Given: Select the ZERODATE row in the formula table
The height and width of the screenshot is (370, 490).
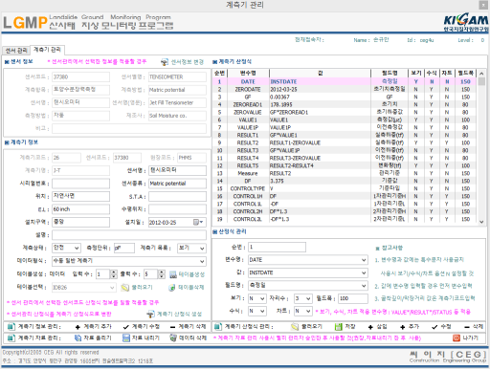Looking at the screenshot, I should pos(345,90).
